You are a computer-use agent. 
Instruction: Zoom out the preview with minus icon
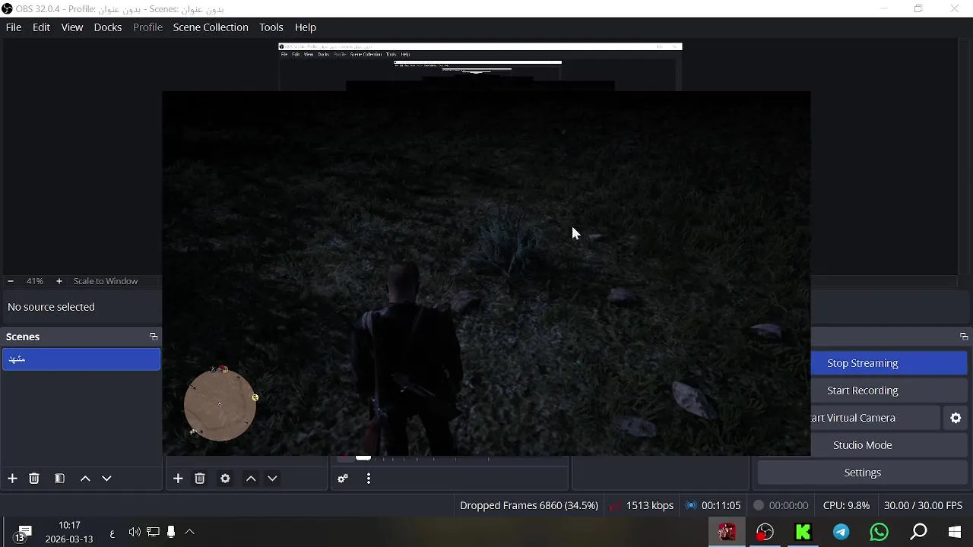pos(11,281)
